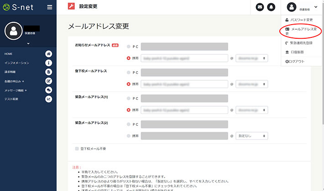Screen dimensions: 324x191
Task: Click the メッセージ機能 chat icon
Action: [49, 90]
